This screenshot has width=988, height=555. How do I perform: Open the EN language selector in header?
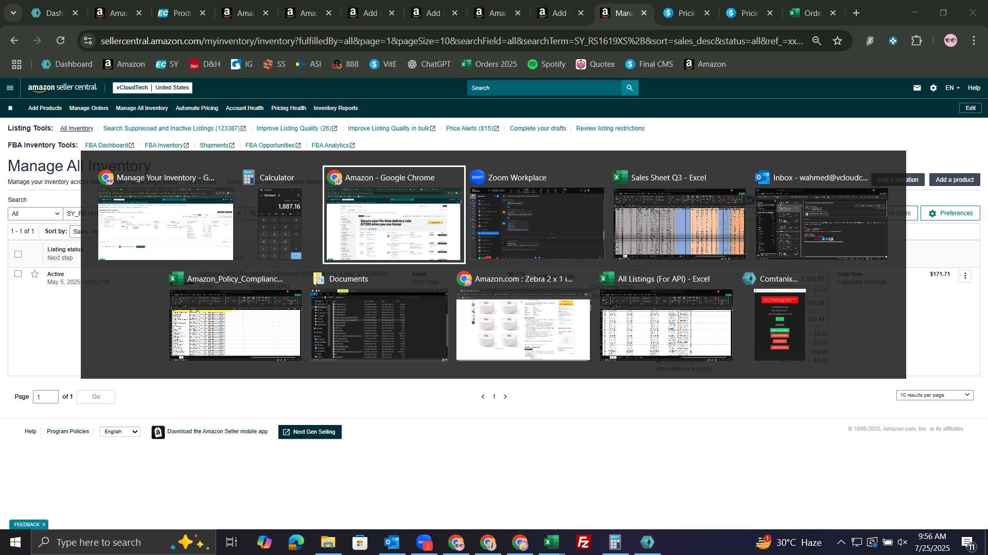(x=952, y=88)
